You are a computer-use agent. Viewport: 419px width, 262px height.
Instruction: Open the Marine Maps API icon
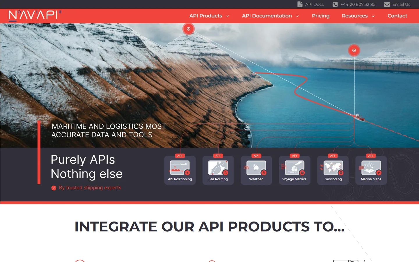pyautogui.click(x=370, y=168)
